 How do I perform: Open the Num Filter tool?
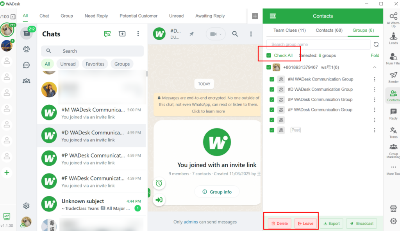393,59
